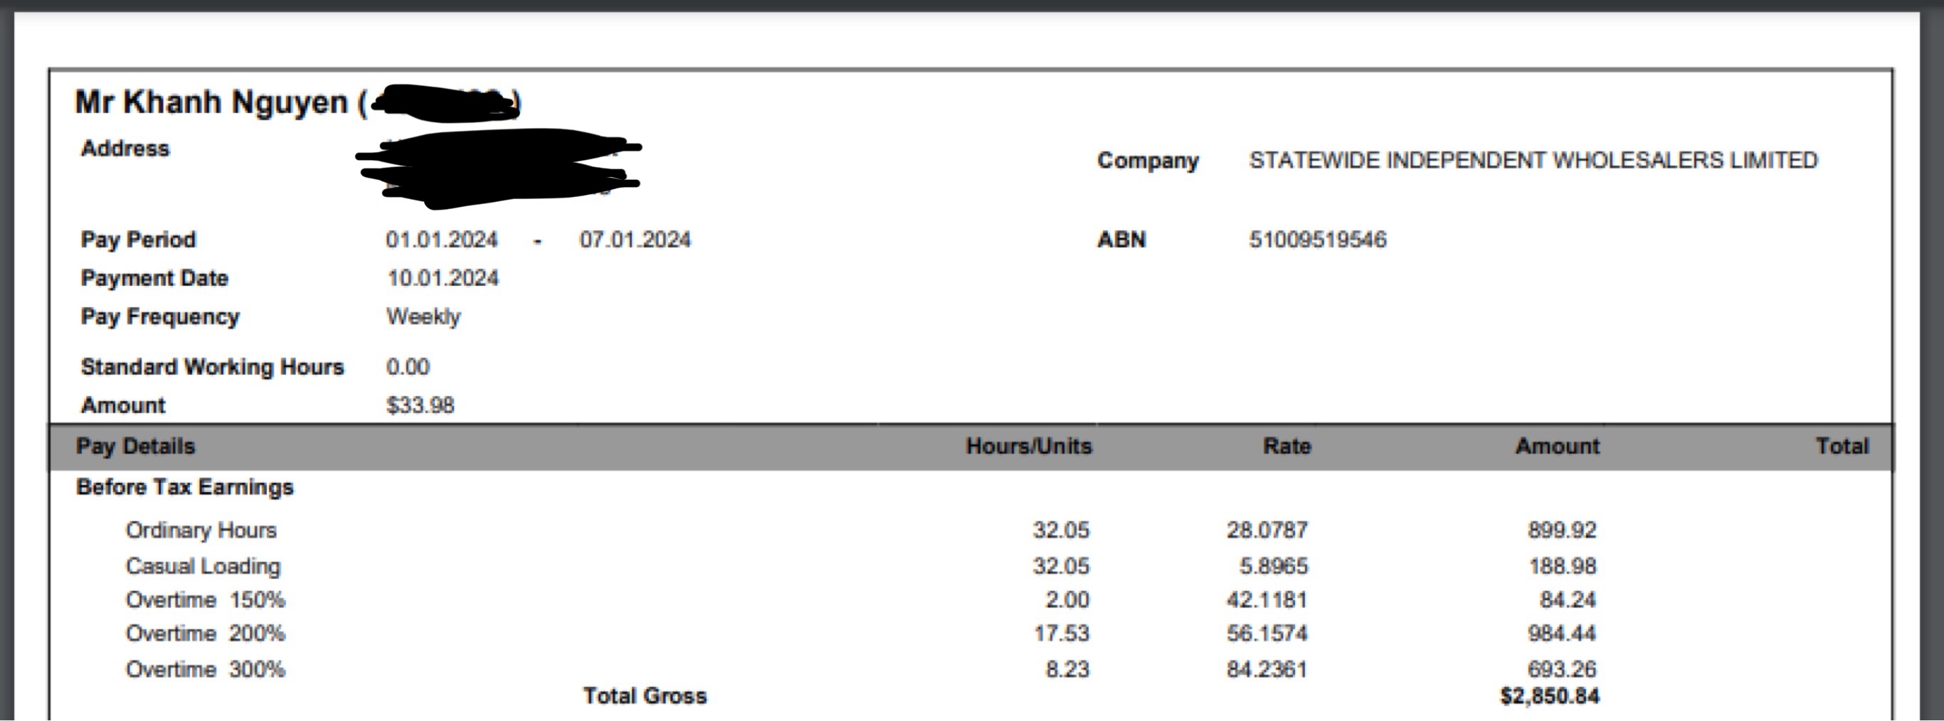Screen dimensions: 1944x721
Task: Select the payment date 10.01.2024
Action: click(442, 278)
